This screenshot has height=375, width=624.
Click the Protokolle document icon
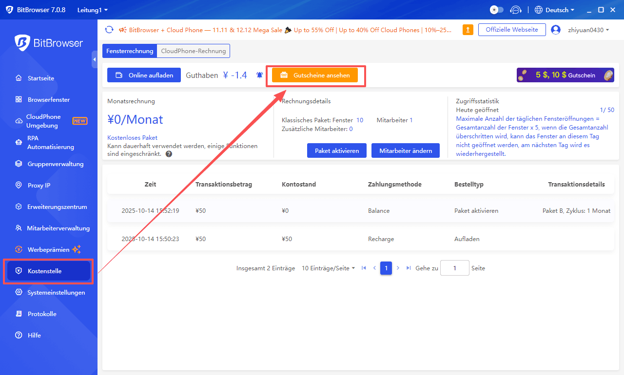(x=19, y=314)
